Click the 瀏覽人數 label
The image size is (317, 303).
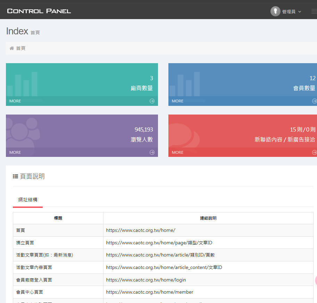[142, 140]
